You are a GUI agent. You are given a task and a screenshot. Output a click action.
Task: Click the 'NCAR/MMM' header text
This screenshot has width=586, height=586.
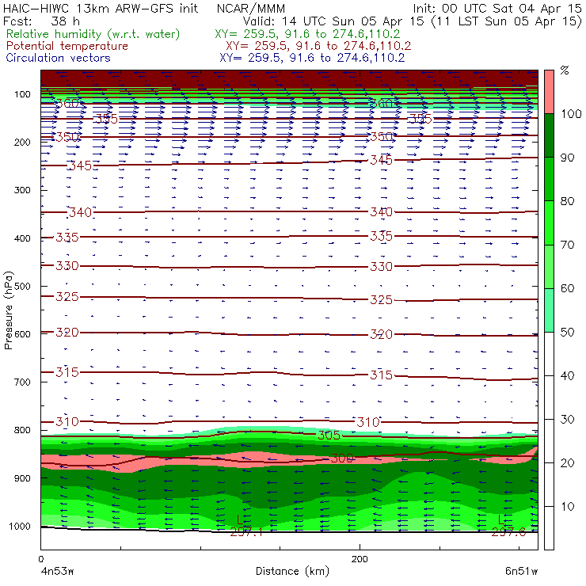coord(251,8)
